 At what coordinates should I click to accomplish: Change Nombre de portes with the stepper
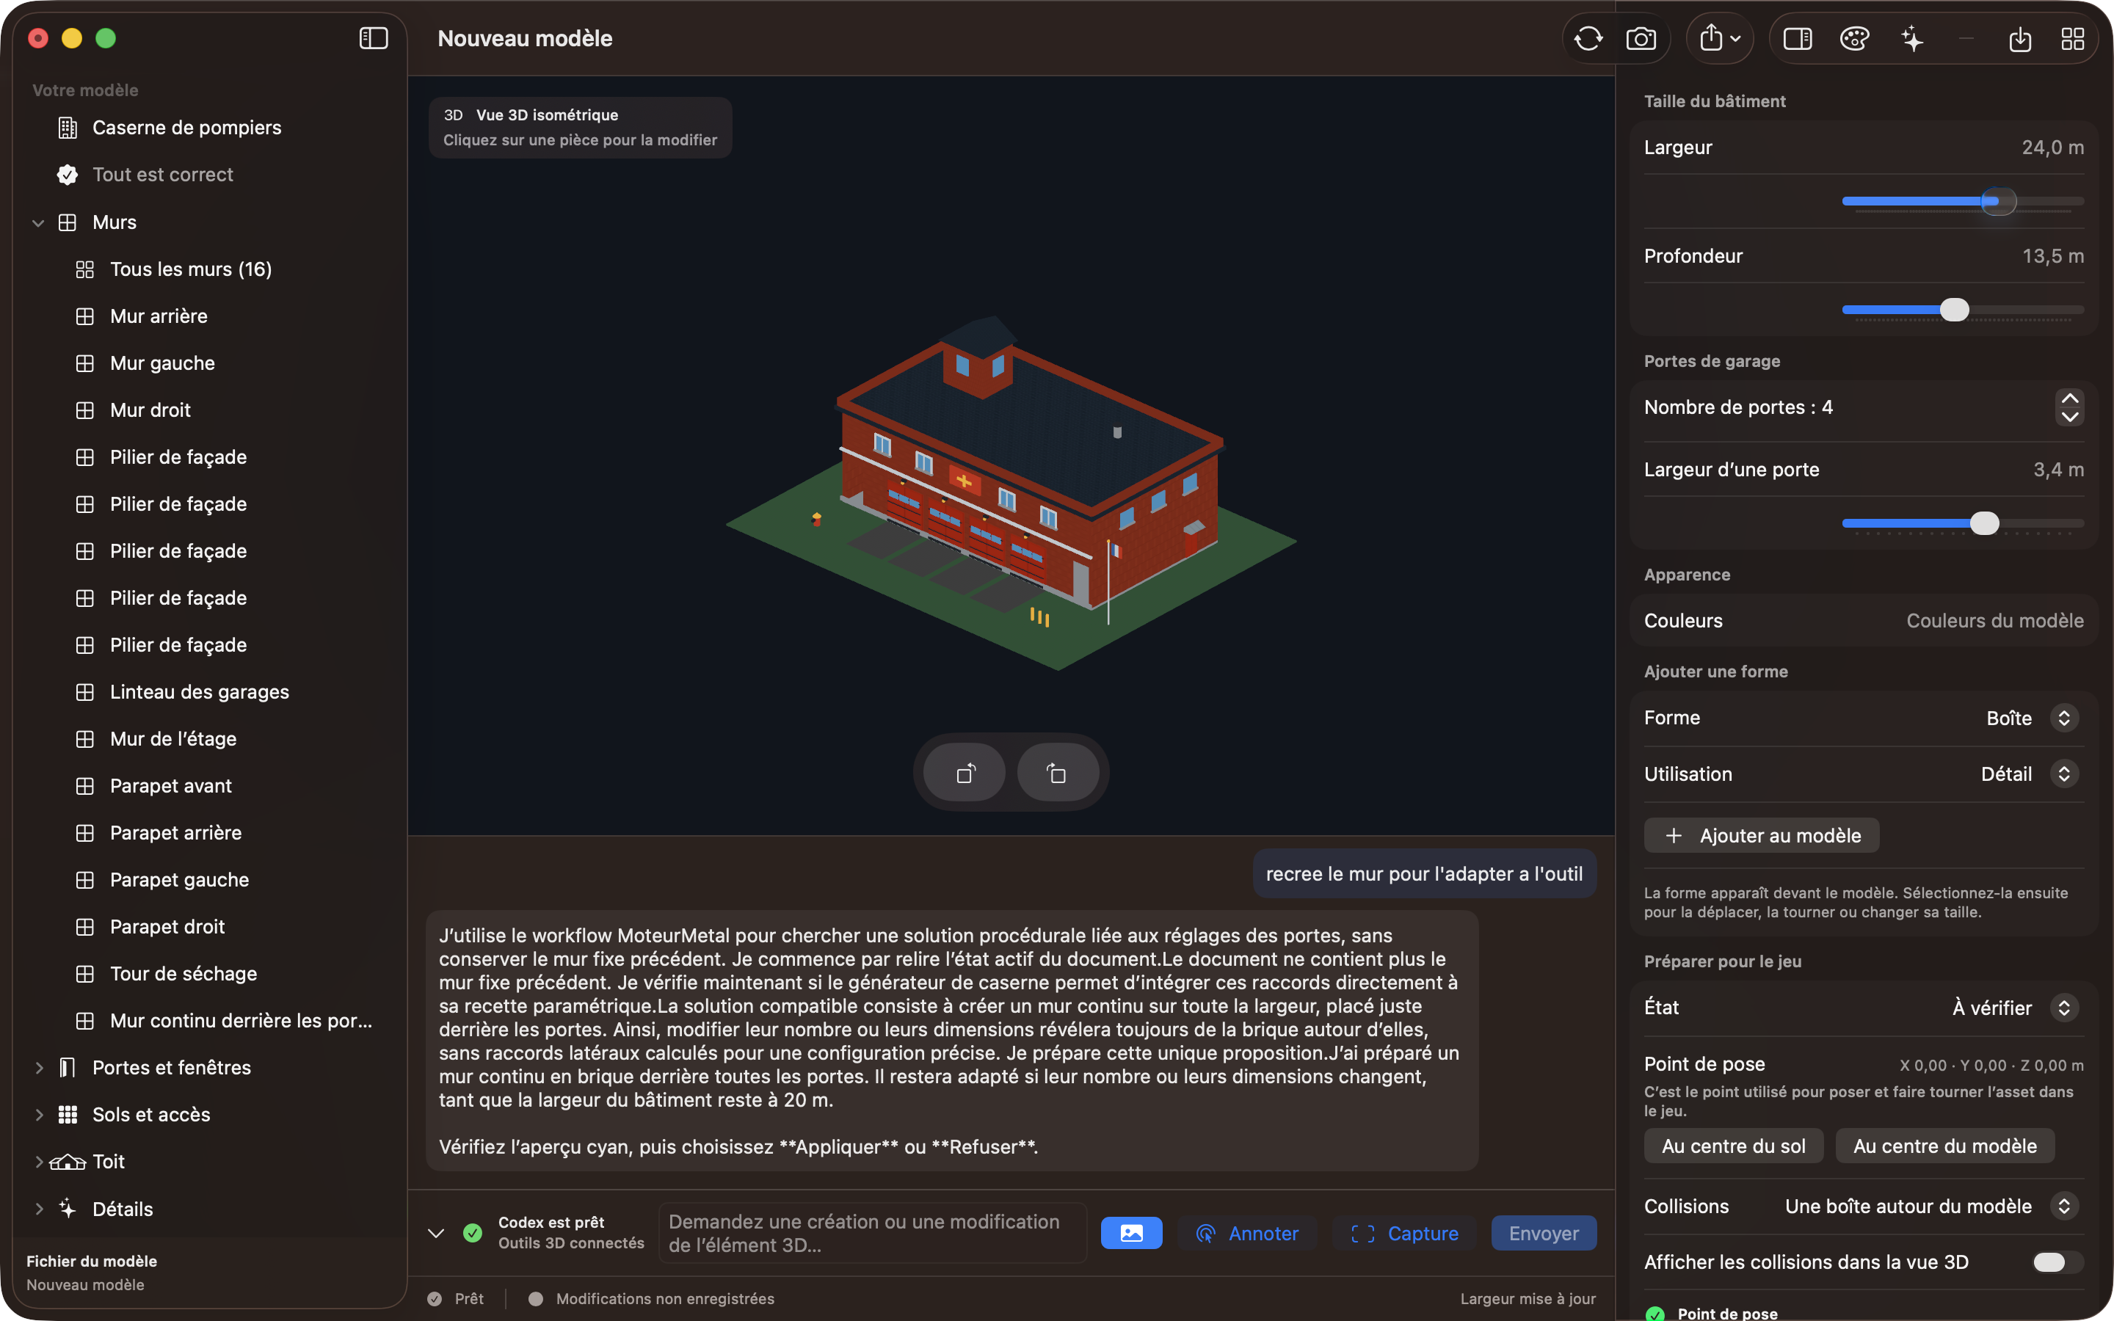click(2069, 407)
